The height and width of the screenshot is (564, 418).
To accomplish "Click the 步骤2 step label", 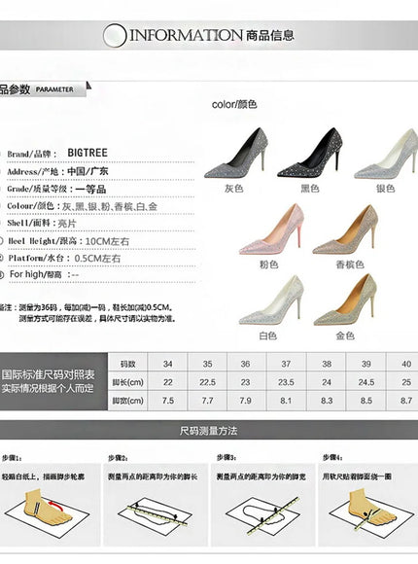I will (x=118, y=458).
